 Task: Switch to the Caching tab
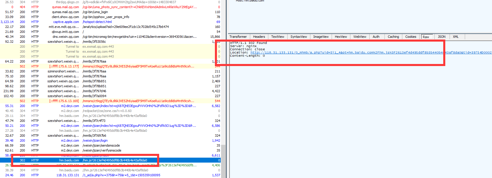[393, 37]
